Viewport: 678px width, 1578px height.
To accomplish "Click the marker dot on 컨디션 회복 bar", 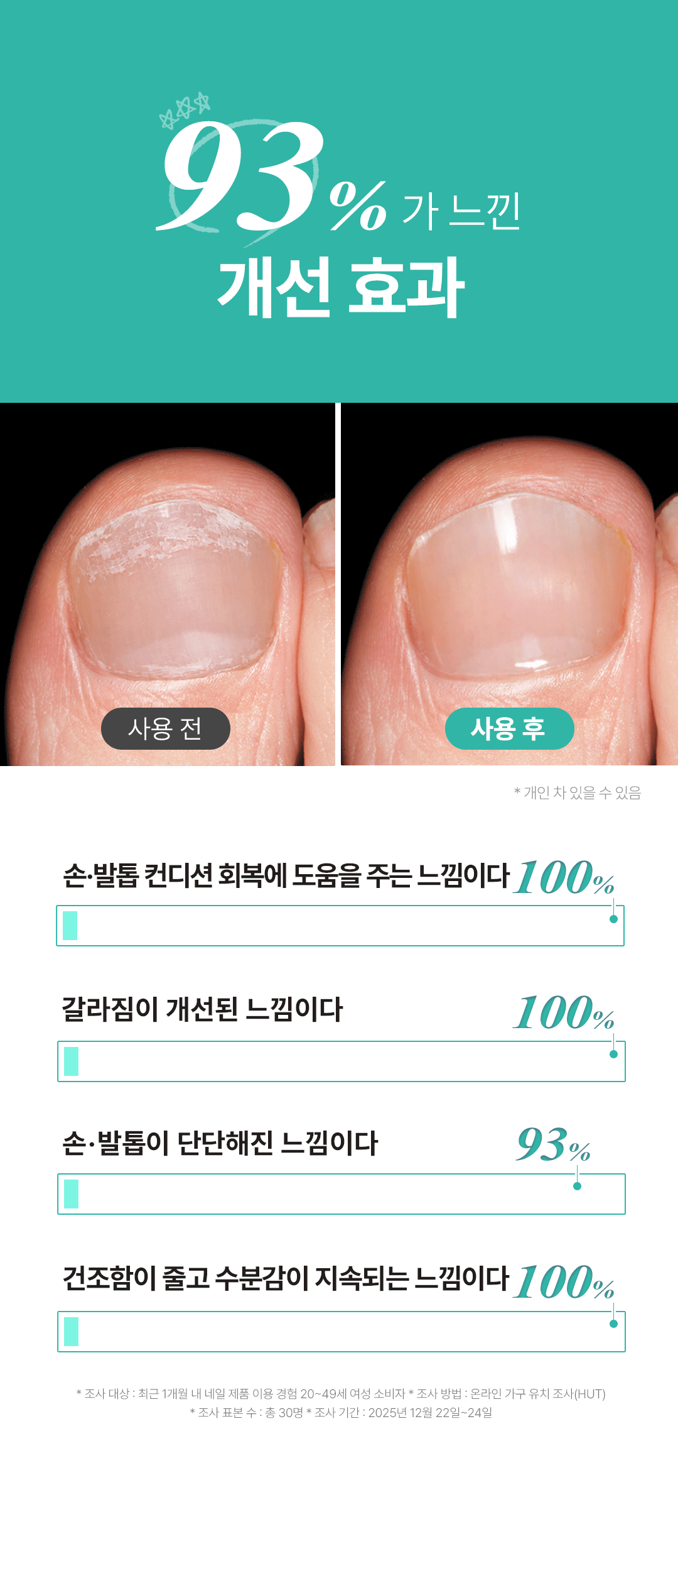I will pyautogui.click(x=613, y=919).
